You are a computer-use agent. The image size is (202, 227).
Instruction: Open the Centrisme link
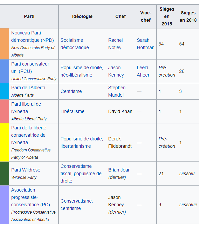(x=71, y=91)
